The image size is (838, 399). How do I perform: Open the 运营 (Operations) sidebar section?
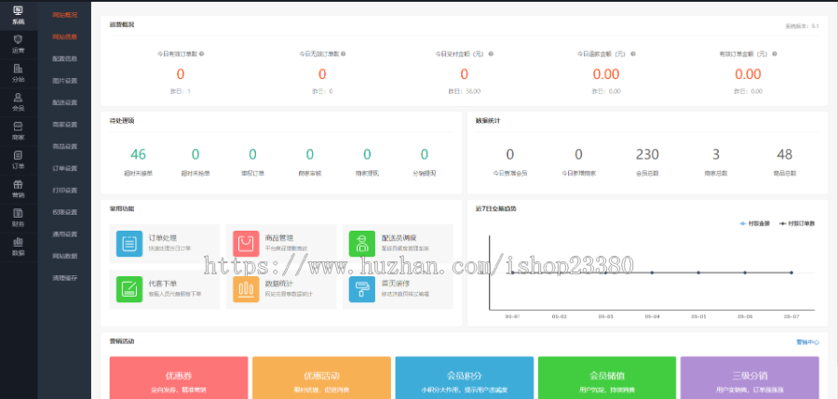[19, 45]
